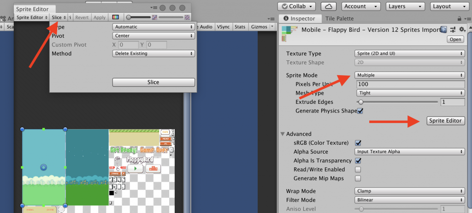Uncheck sRGB (Color Texture)
Viewport: 472px width, 213px height.
(x=358, y=143)
